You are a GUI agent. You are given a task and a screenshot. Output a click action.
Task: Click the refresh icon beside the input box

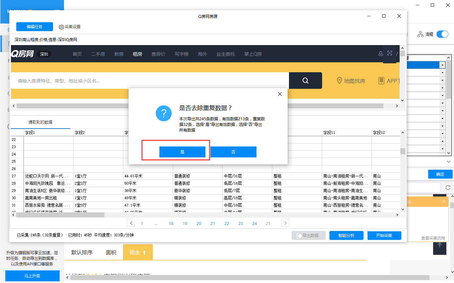pyautogui.click(x=448, y=188)
